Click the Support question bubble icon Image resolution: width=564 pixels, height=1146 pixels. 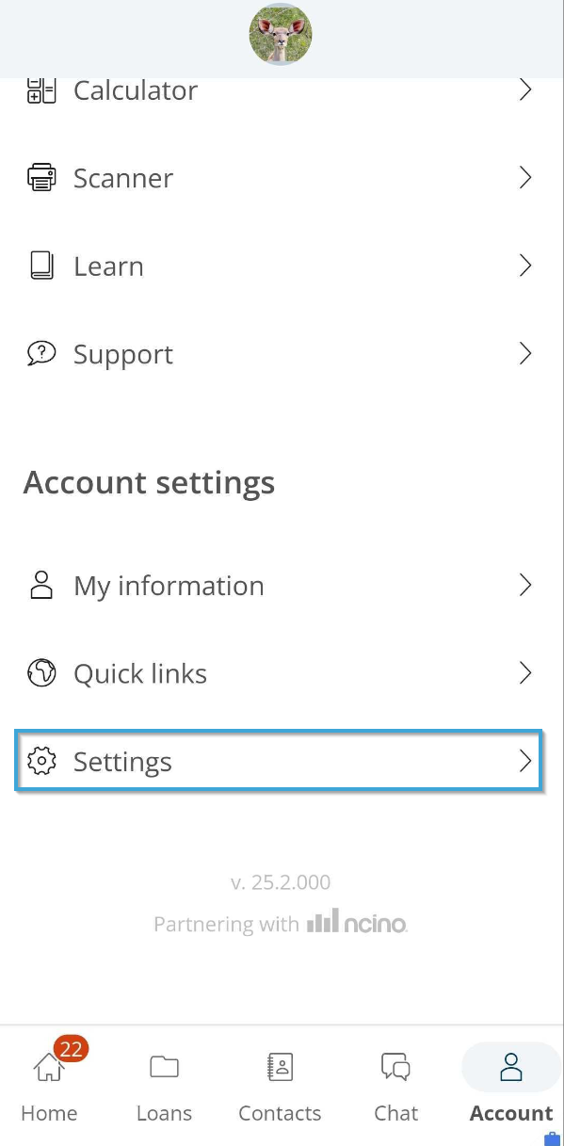click(x=41, y=354)
